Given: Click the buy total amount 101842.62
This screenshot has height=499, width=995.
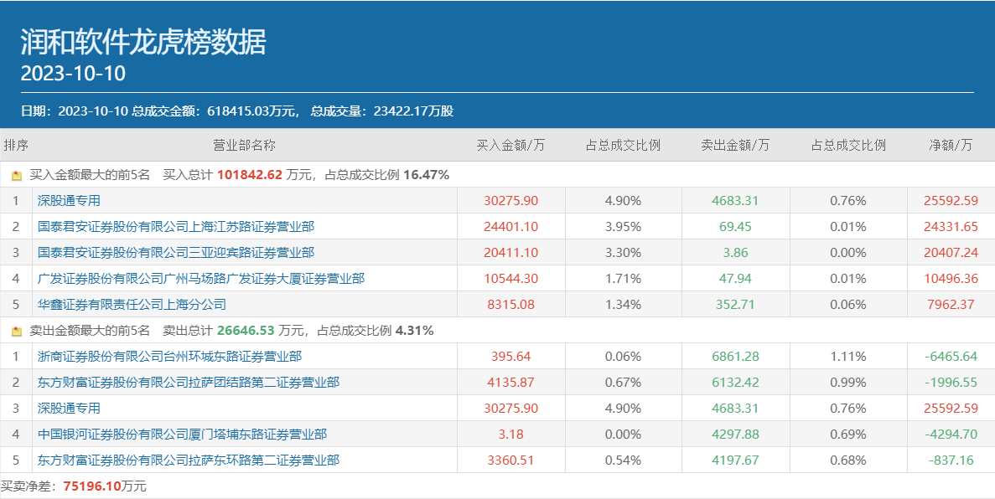Looking at the screenshot, I should pos(250,175).
